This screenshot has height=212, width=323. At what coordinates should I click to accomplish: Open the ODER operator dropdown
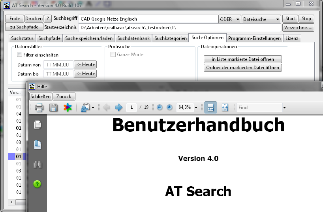coord(229,19)
